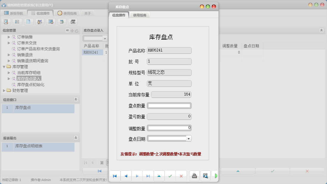The height and width of the screenshot is (184, 327).
Task: Expand the 财务管理 folder
Action: [x=4, y=91]
